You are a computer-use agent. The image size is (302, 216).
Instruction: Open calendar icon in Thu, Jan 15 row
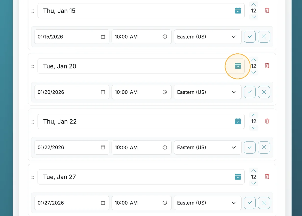(238, 11)
